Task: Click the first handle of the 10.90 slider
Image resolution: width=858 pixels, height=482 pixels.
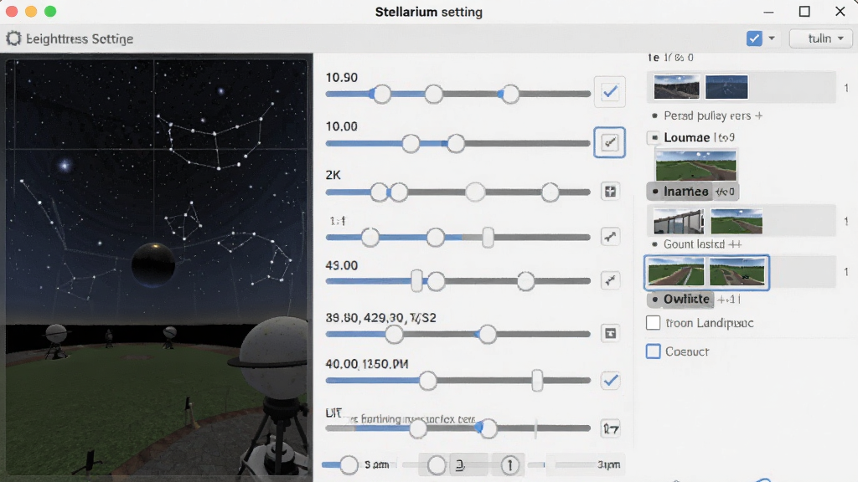Action: (x=381, y=94)
